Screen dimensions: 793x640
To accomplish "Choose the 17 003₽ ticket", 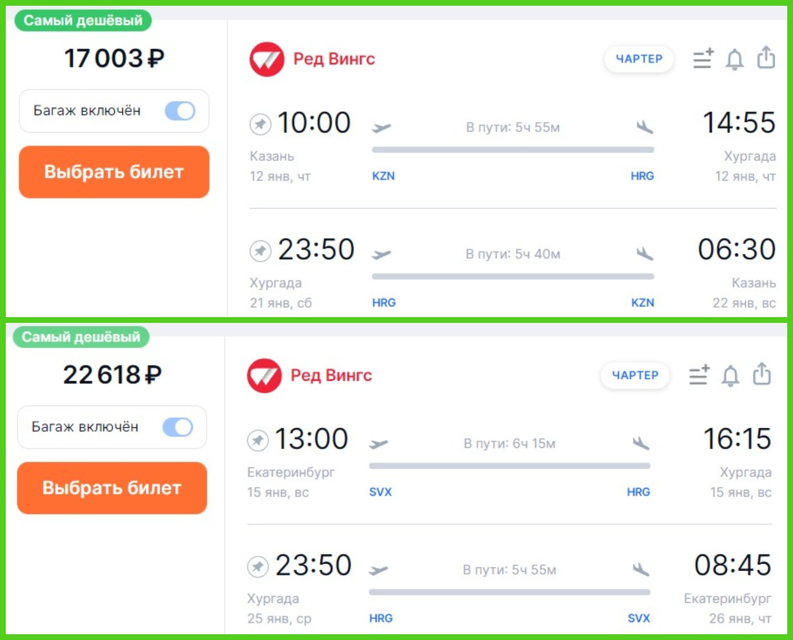I will (x=114, y=172).
